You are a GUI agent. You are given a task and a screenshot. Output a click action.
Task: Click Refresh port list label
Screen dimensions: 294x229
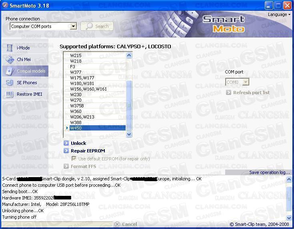coord(251,92)
